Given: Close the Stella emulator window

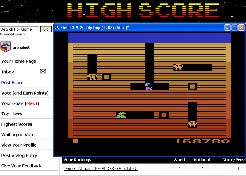Looking at the screenshot, I should click(241, 28).
